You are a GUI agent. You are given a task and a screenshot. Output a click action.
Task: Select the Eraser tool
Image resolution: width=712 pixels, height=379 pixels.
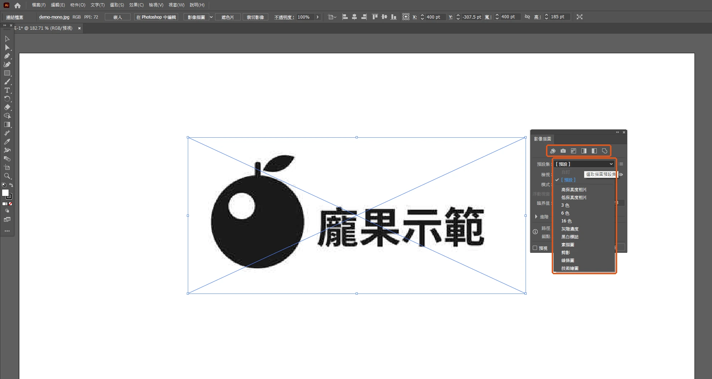click(7, 107)
